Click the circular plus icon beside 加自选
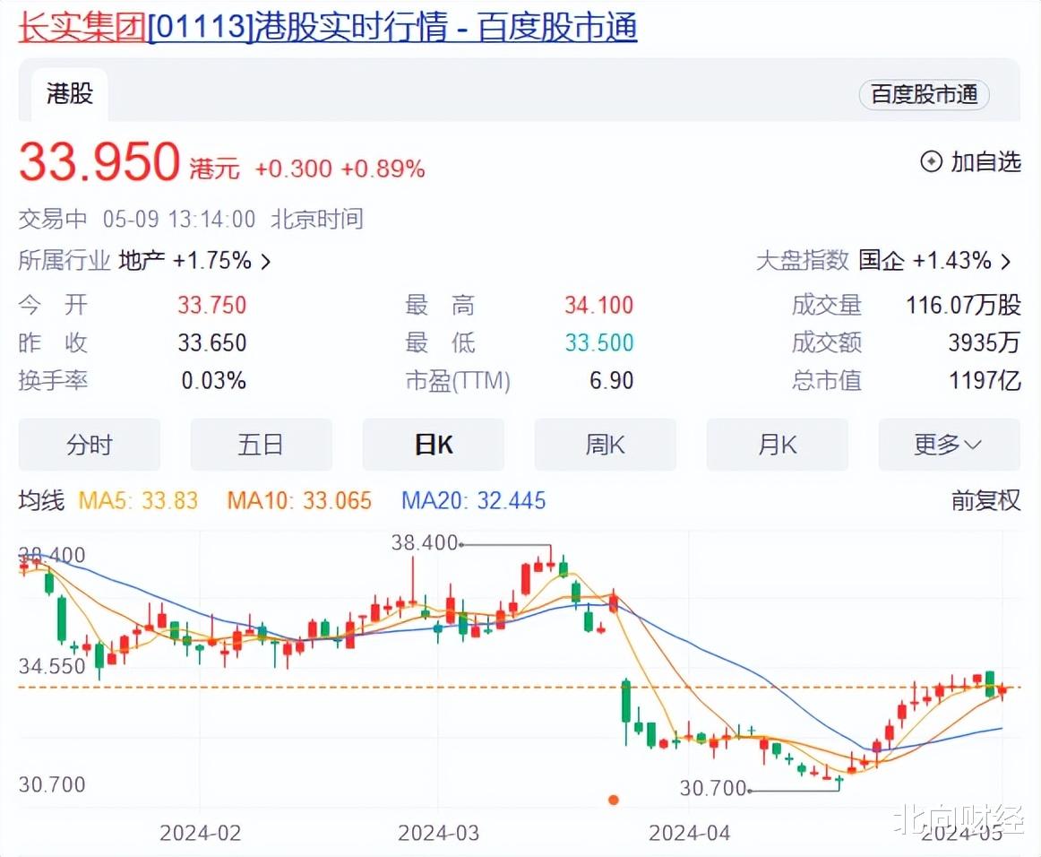 (x=931, y=161)
